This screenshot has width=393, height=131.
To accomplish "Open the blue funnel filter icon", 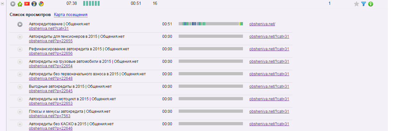I will click(x=363, y=4).
